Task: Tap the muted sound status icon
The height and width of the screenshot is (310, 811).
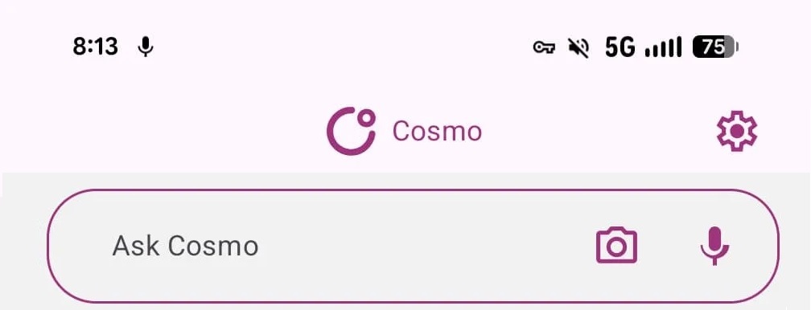Action: coord(578,47)
